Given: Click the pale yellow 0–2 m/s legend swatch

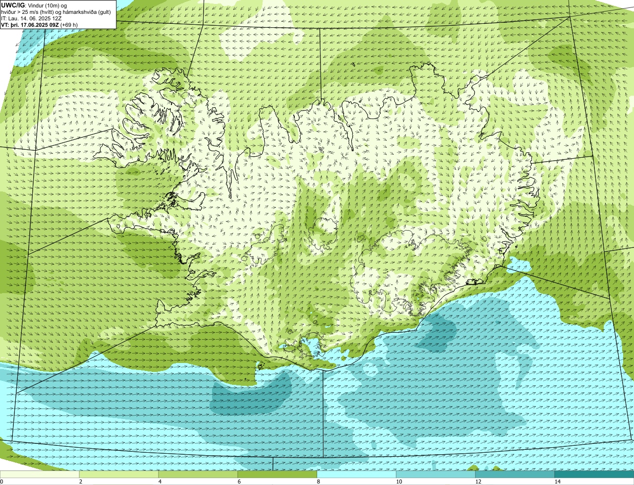Looking at the screenshot, I should coord(40,475).
